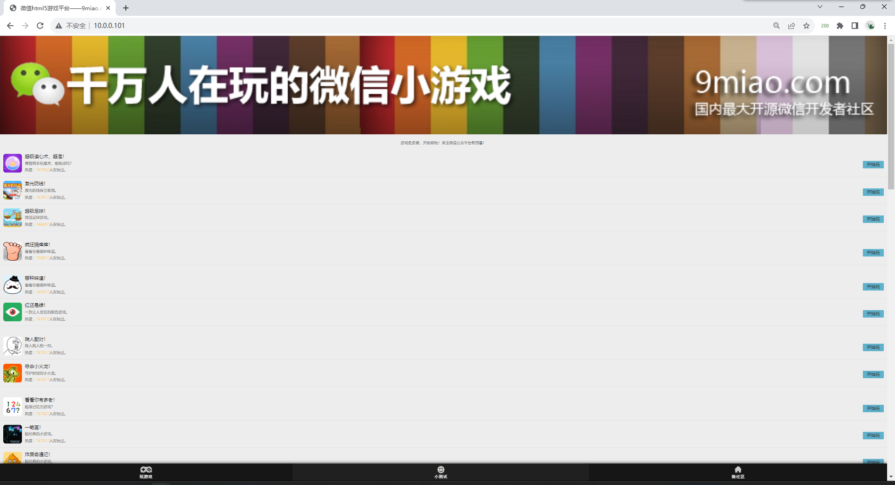Viewport: 895px width, 485px height.
Task: Share this page via share icon
Action: (x=792, y=26)
